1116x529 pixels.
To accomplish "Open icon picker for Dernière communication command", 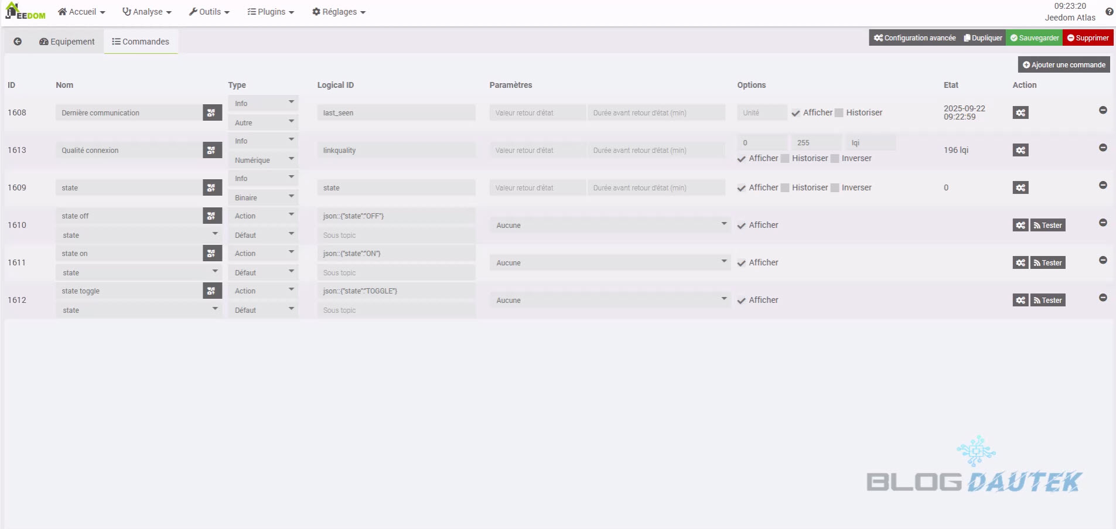I will pyautogui.click(x=211, y=113).
